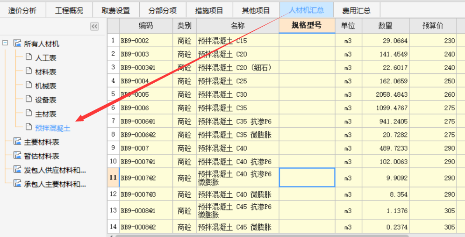Click the document icon beside 设备表
Viewport: 465px width, 237px height.
coord(29,99)
